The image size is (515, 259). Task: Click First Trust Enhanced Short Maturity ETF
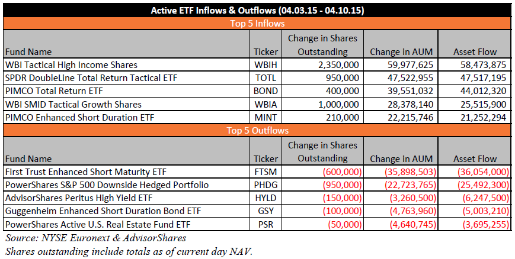tap(84, 171)
